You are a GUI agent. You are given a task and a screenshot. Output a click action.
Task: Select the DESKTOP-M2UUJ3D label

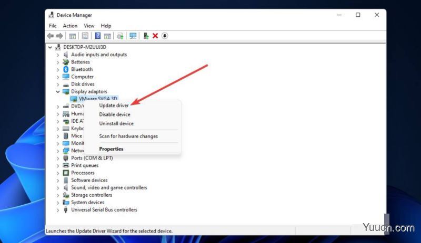coord(85,47)
